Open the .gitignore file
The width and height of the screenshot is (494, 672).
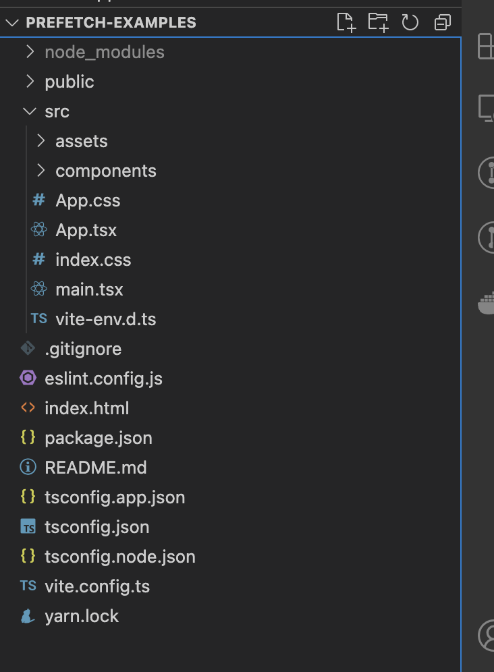83,349
